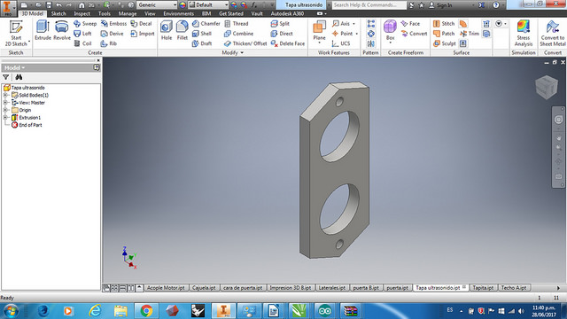Click the binoculars find icon
Screen dimensions: 567x319
[19, 77]
